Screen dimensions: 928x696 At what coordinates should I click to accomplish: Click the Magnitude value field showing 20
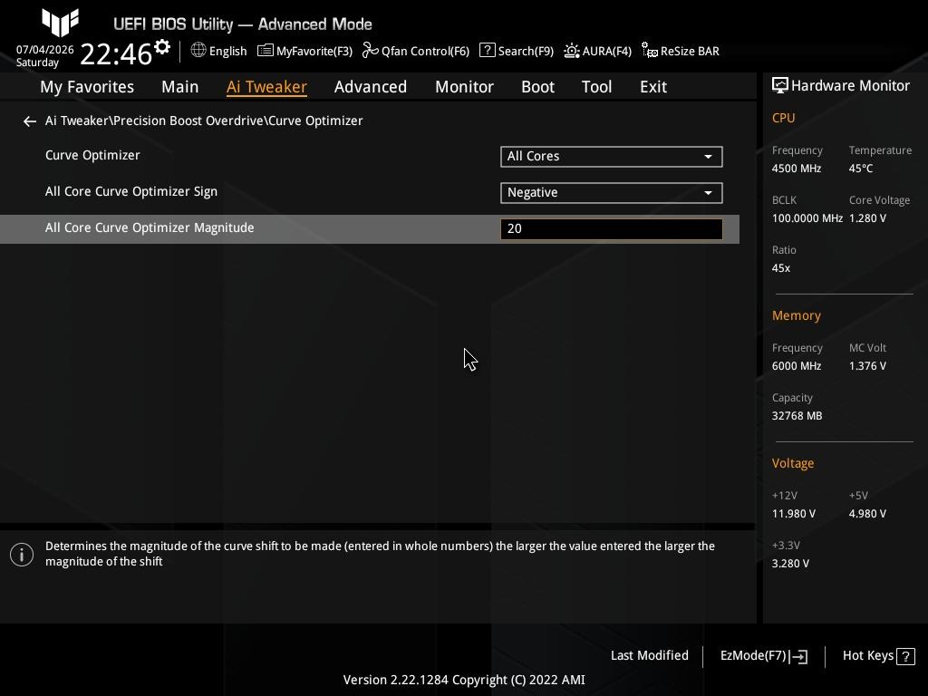(x=612, y=229)
